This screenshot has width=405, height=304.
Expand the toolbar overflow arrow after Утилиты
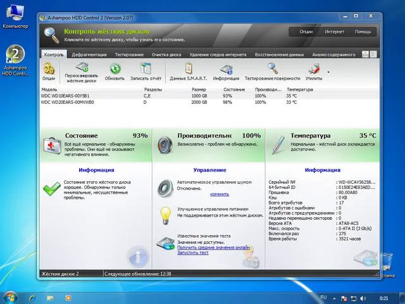pos(328,72)
